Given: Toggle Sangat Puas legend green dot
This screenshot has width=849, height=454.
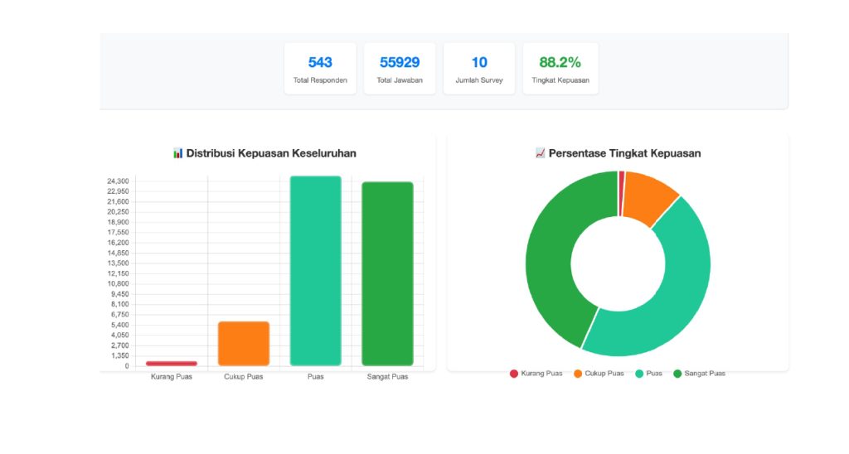Looking at the screenshot, I should 677,374.
